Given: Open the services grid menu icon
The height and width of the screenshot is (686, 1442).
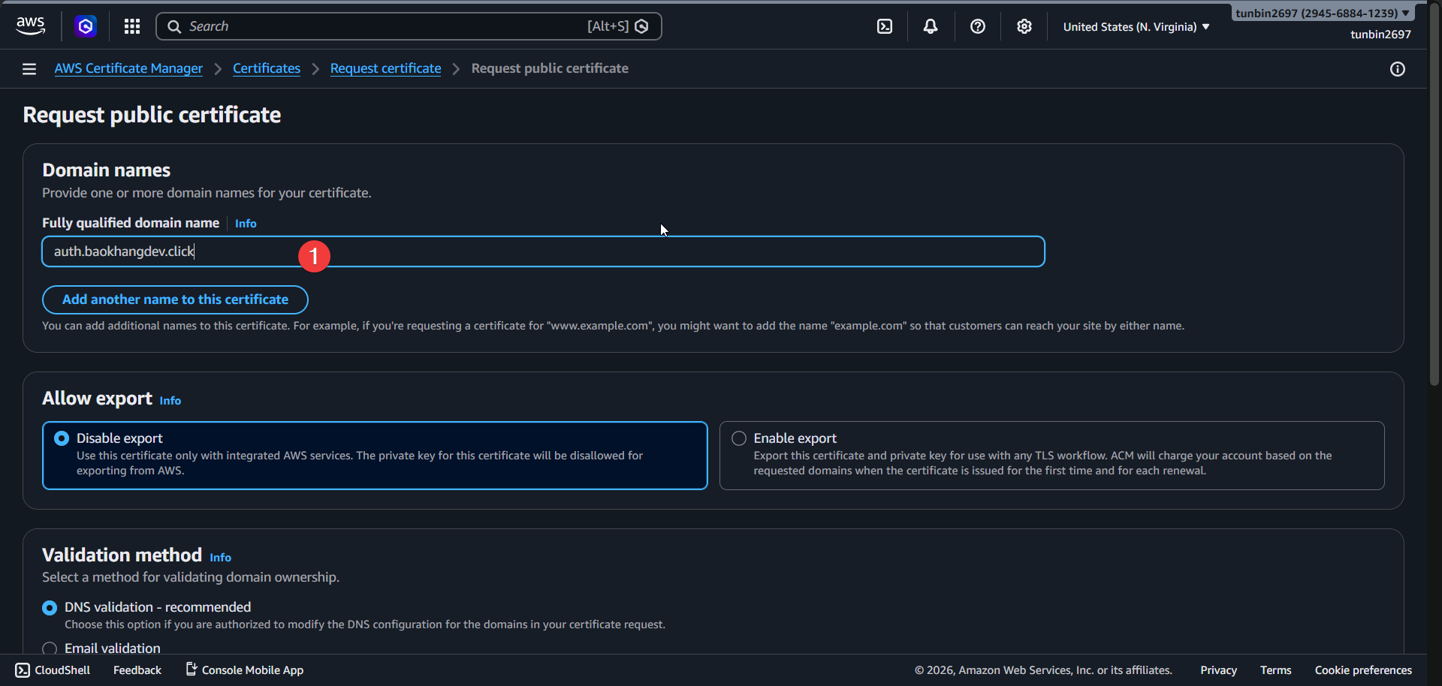Looking at the screenshot, I should click(x=132, y=26).
